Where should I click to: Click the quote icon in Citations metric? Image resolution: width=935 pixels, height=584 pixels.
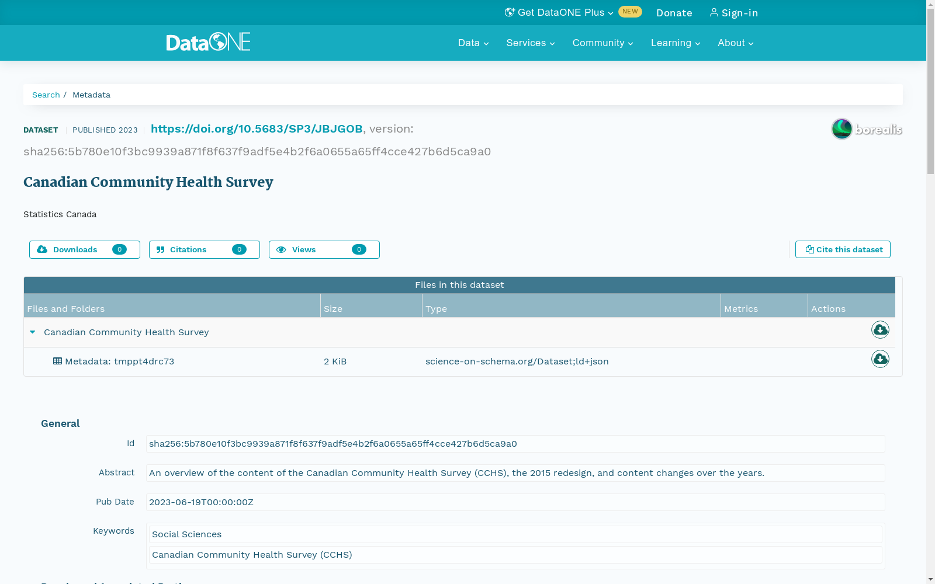(161, 249)
